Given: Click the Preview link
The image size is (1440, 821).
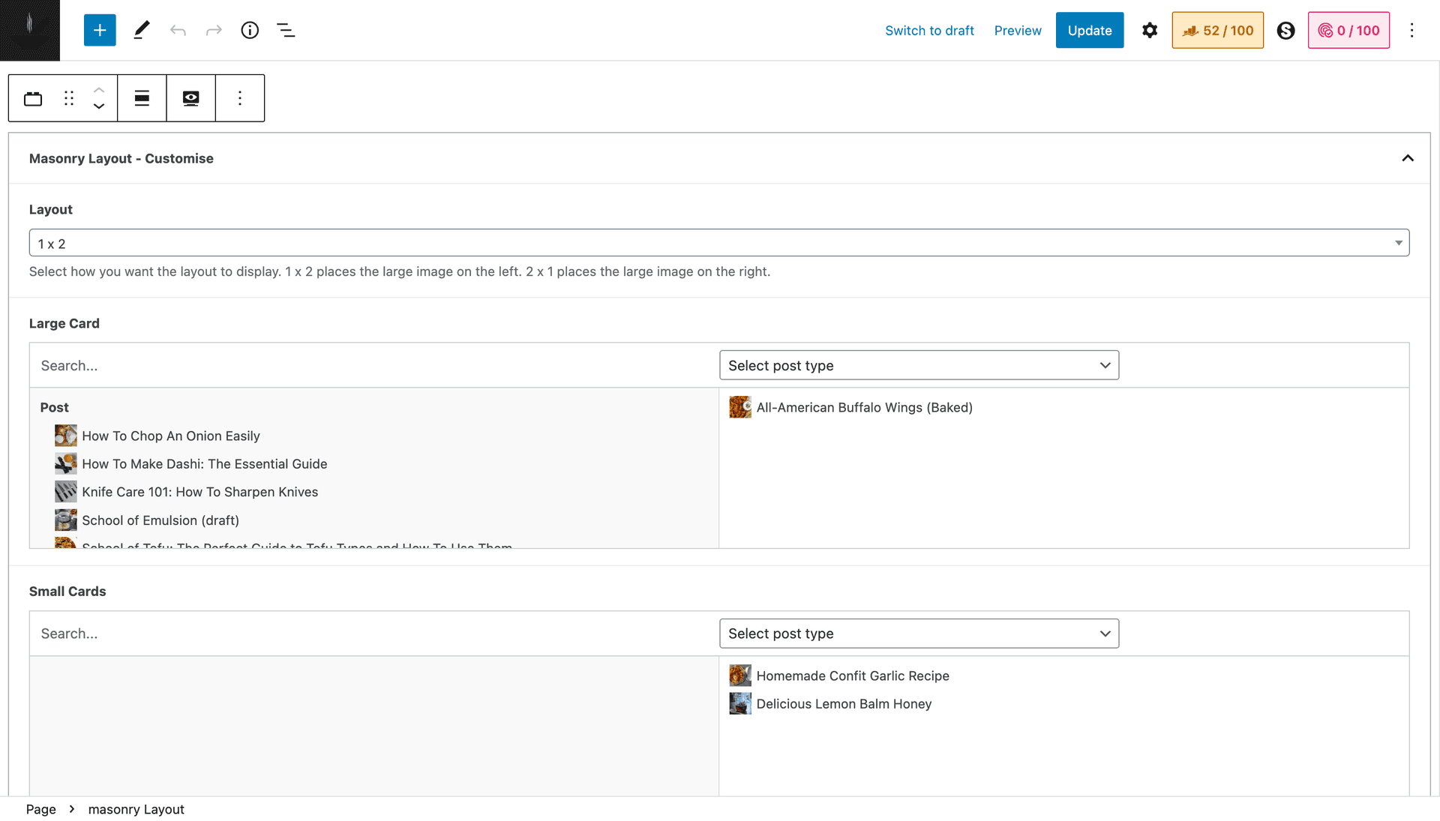Looking at the screenshot, I should tap(1018, 30).
